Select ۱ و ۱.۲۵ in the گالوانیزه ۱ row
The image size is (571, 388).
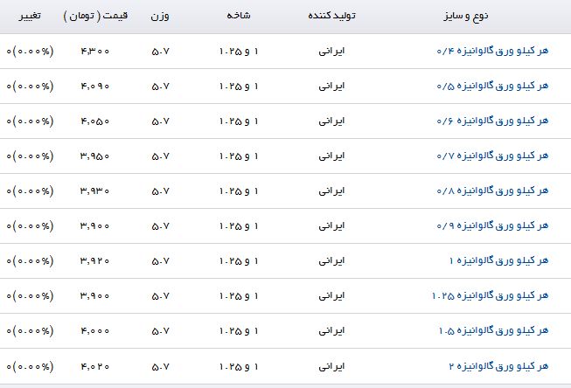[x=239, y=261]
